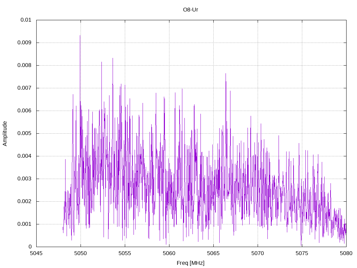Click the tallest spectrum peak near 5050 MHz

point(80,36)
